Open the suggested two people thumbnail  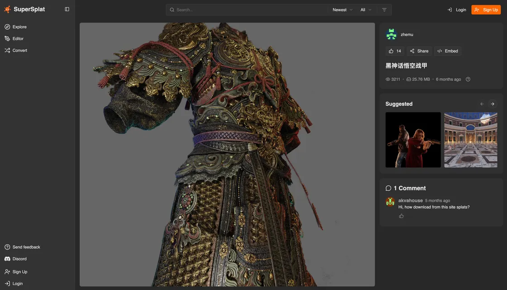click(413, 140)
